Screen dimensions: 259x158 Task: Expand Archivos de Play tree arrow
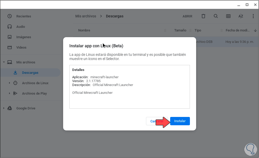coord(9,93)
